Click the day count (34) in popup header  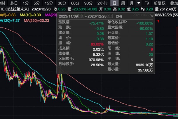[x=119, y=16]
